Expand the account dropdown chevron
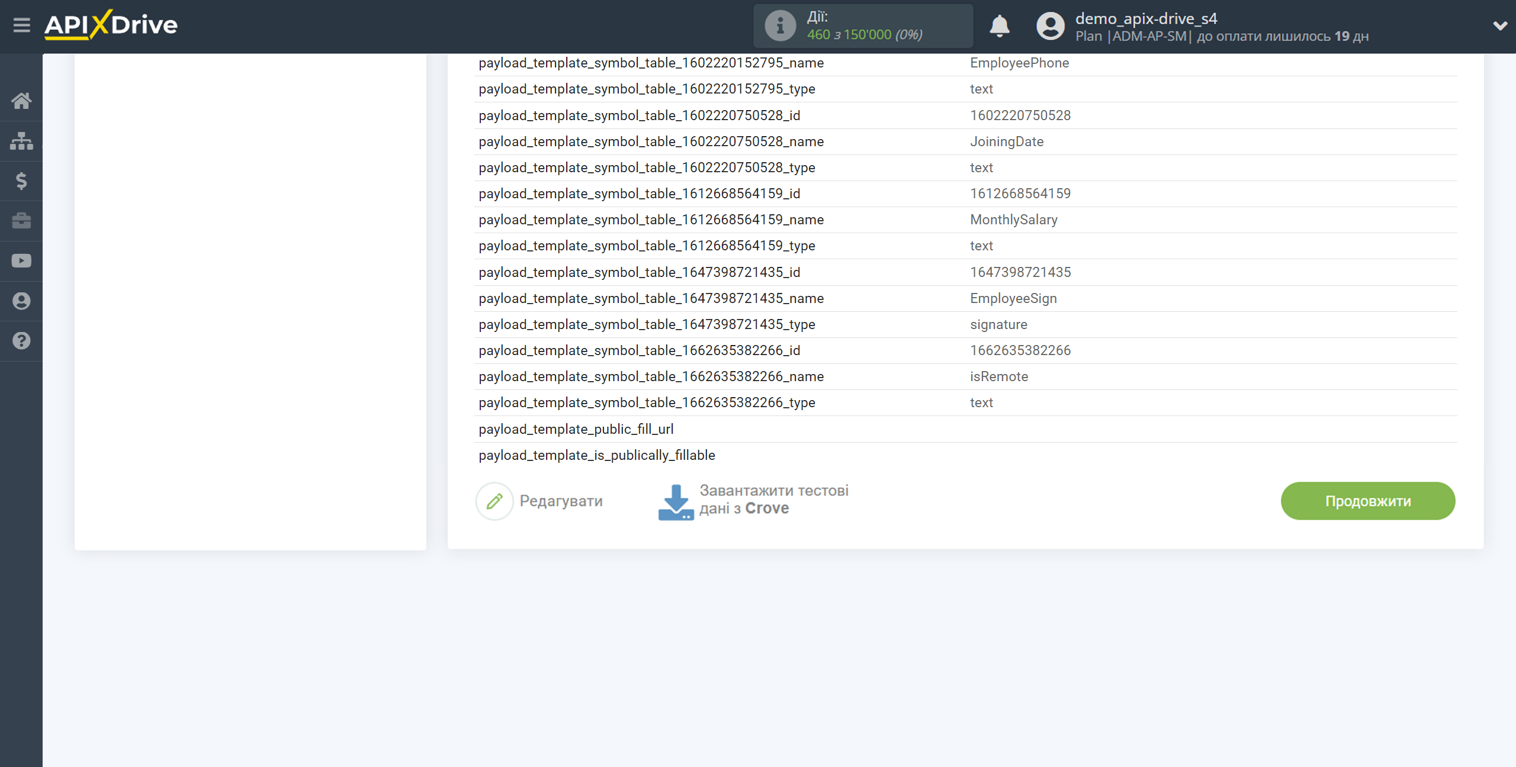 pyautogui.click(x=1499, y=26)
